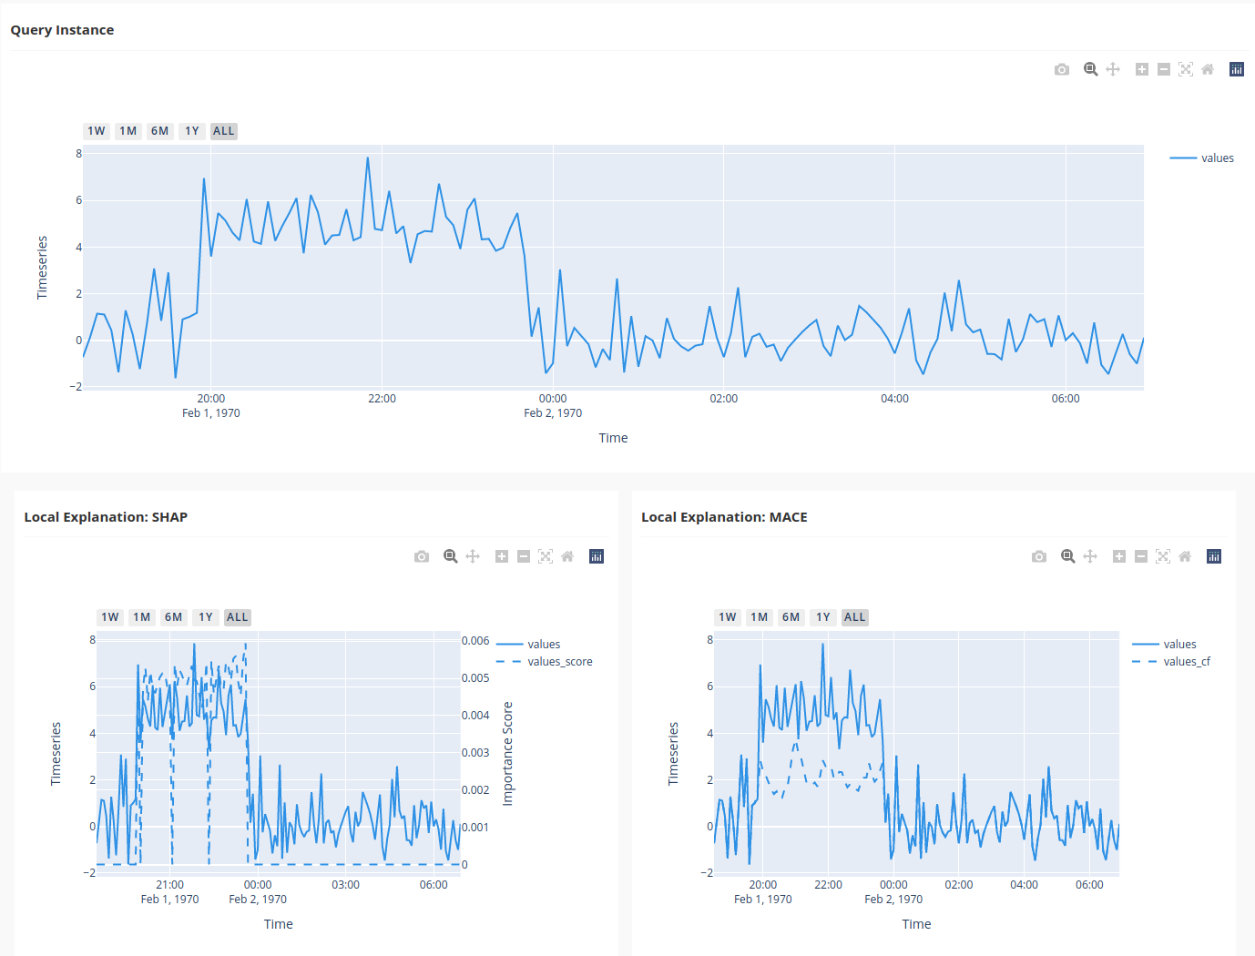
Task: Autoscale the Query Instance chart
Action: click(x=1186, y=69)
